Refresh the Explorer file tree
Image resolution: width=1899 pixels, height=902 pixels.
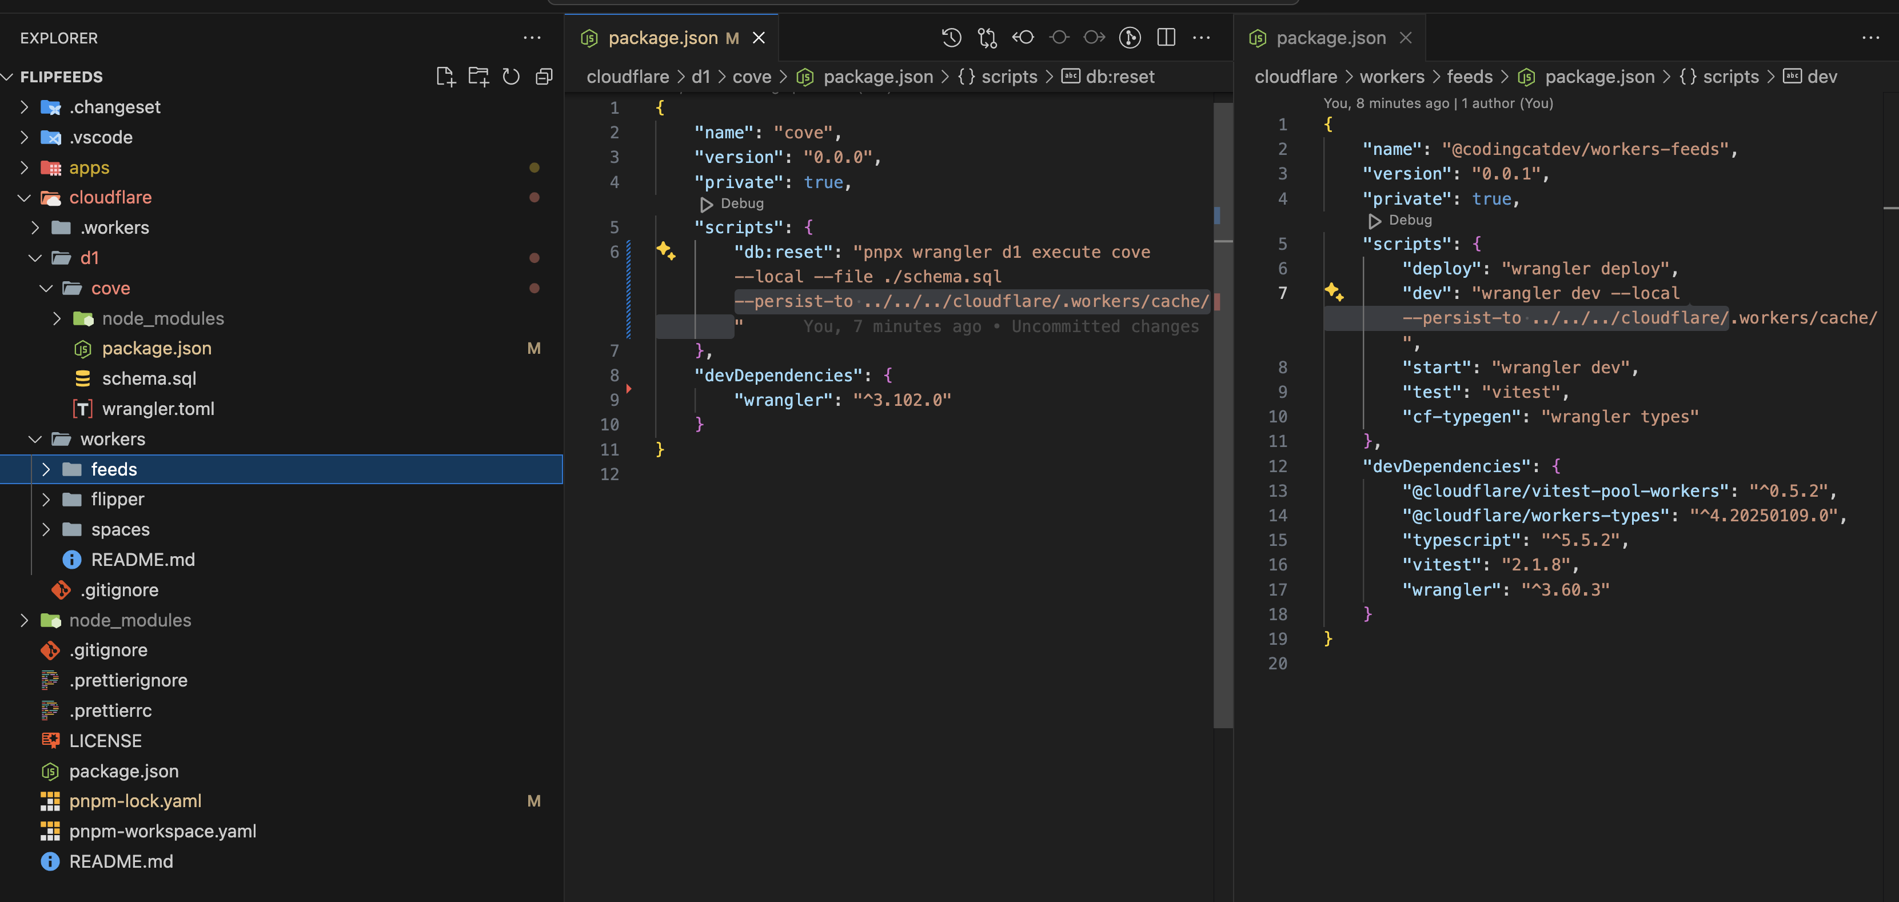pos(511,77)
